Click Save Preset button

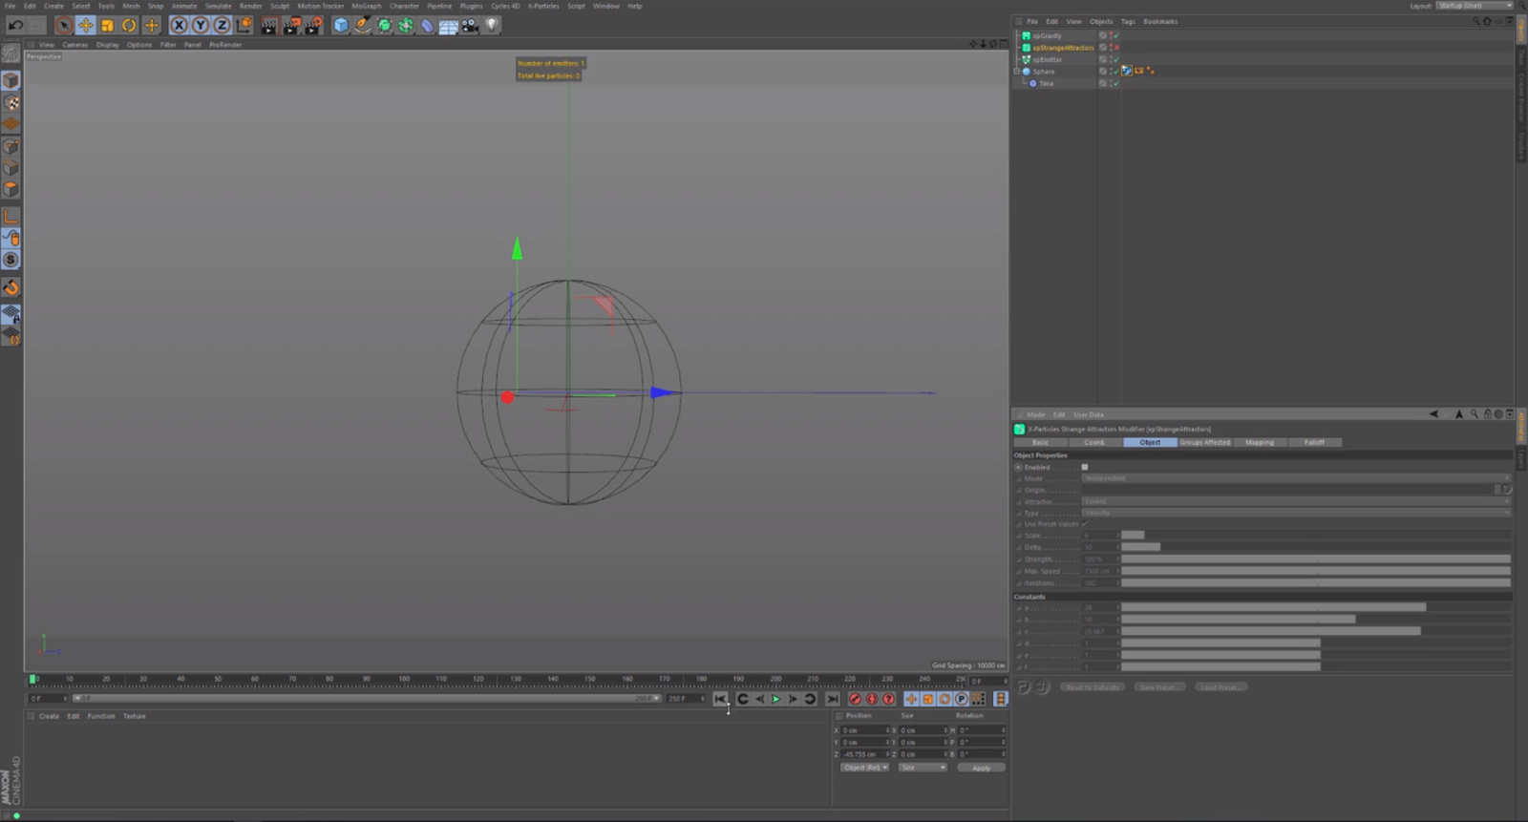pyautogui.click(x=1158, y=687)
